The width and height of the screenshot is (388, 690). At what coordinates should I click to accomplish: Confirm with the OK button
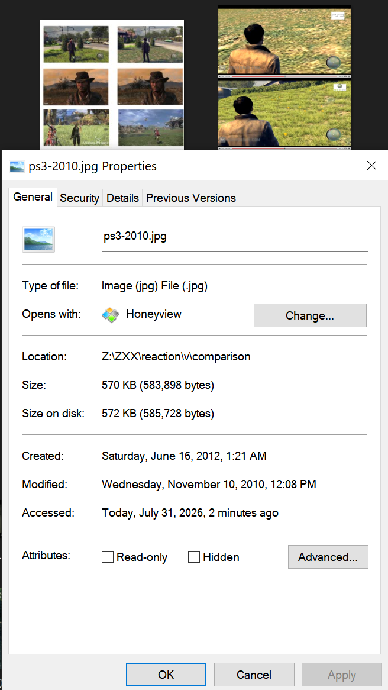click(x=166, y=675)
